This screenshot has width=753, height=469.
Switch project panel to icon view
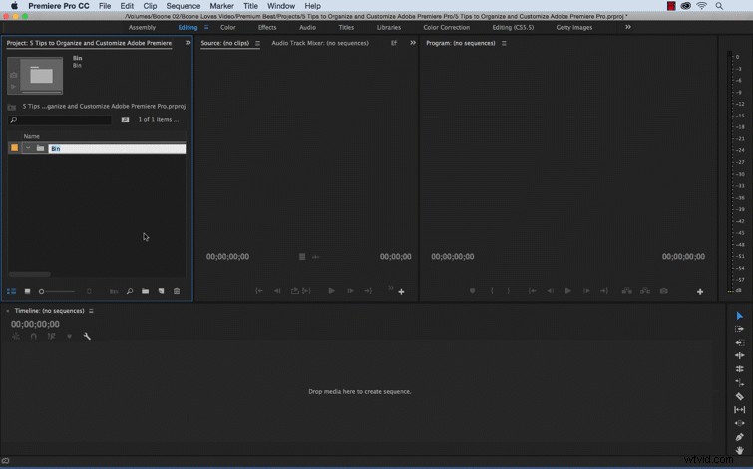(x=27, y=291)
